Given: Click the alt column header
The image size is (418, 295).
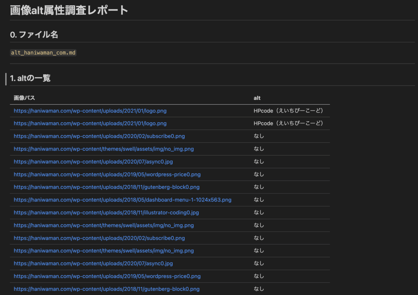Looking at the screenshot, I should [x=257, y=98].
